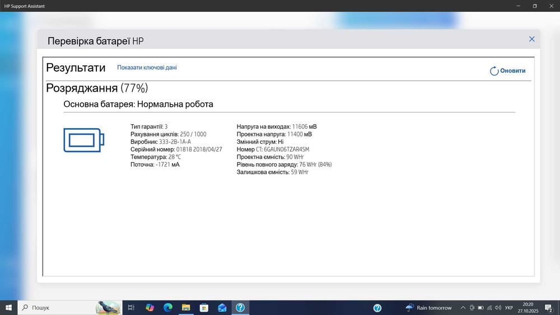The width and height of the screenshot is (560, 315).
Task: Click the 'Напруга на виходах: 11606 мВ' line
Action: tap(277, 126)
